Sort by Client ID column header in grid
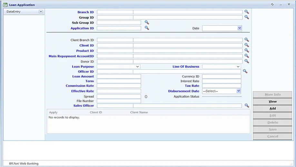This screenshot has height=167, width=296. pyautogui.click(x=96, y=112)
